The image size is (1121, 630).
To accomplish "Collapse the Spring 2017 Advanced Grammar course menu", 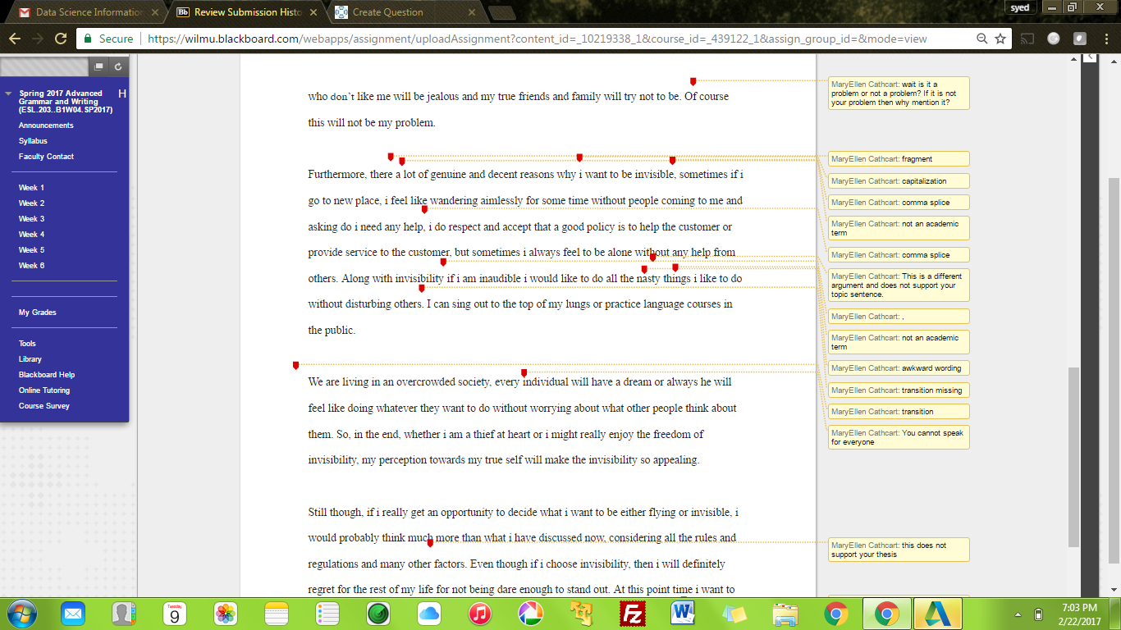I will tap(9, 94).
